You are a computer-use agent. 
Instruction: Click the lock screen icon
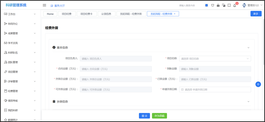[218, 5]
